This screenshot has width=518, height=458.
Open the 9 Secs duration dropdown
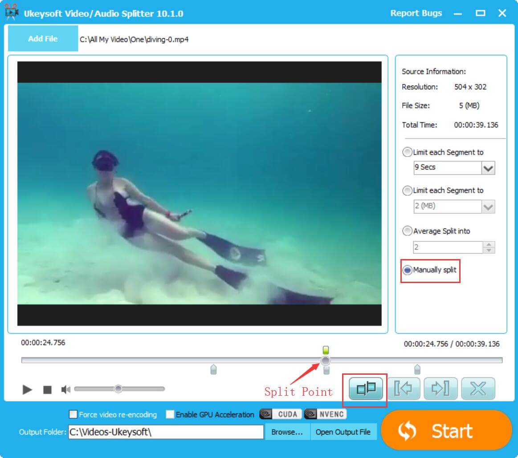tap(489, 168)
